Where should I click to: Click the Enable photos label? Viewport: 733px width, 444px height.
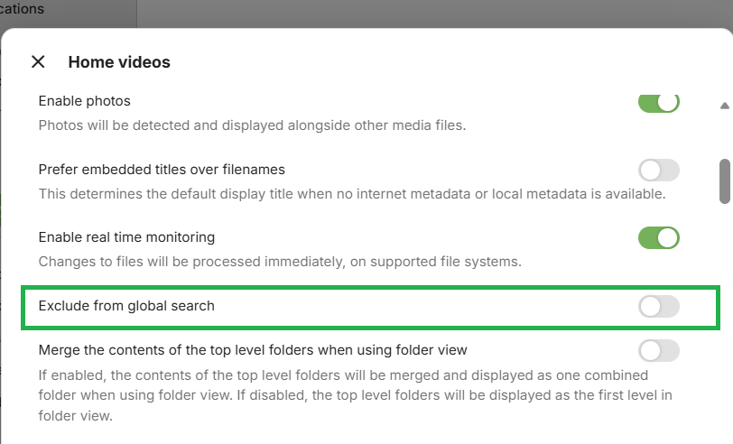point(85,101)
